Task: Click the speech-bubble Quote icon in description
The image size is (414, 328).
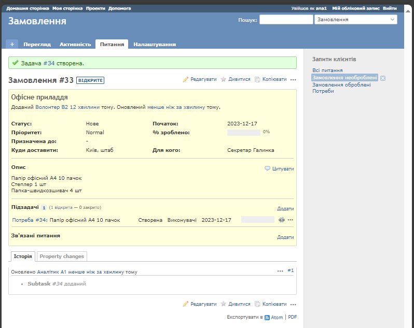Action: click(268, 168)
